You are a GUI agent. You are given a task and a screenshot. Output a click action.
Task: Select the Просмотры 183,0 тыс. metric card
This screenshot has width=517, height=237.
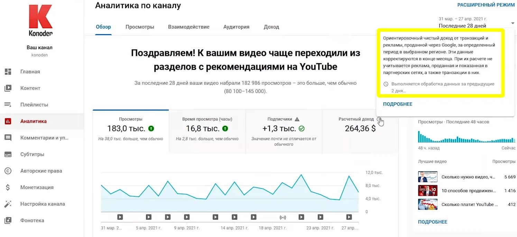[131, 132]
